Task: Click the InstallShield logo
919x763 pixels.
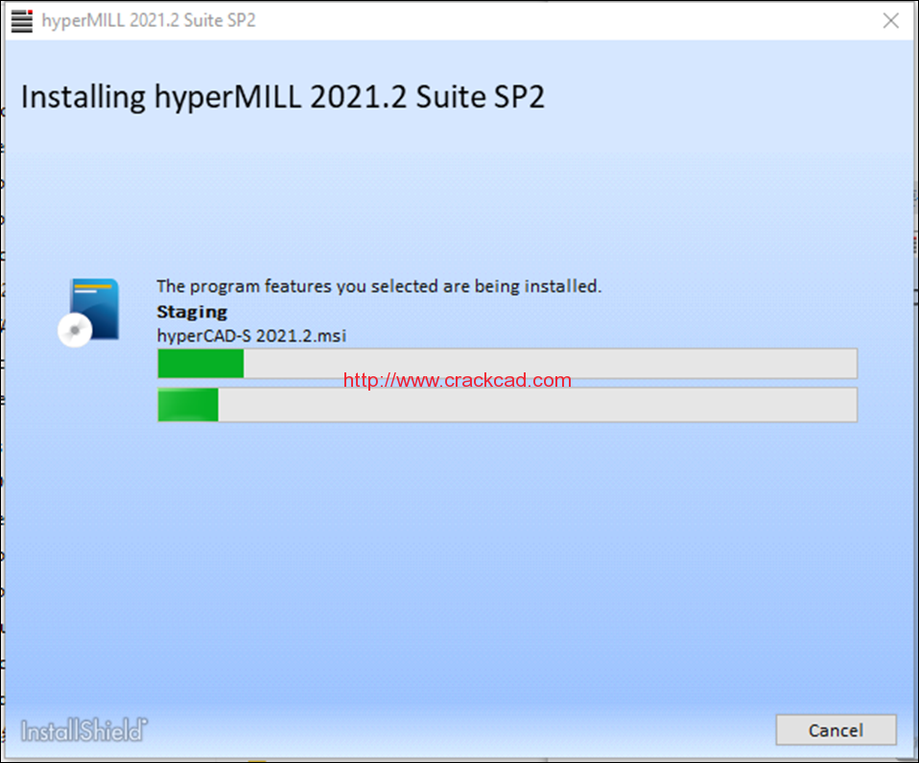Action: [83, 730]
